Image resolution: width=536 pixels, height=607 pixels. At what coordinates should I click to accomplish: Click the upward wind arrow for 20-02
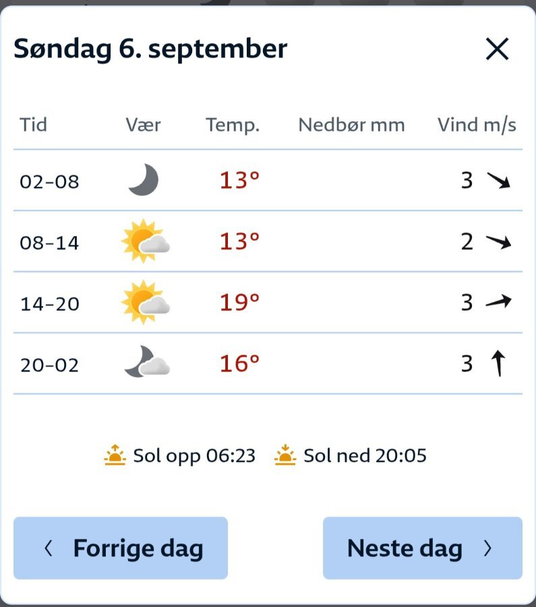[498, 363]
